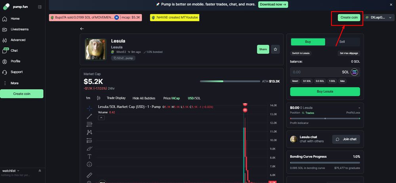This screenshot has width=396, height=183.
Task: Toggle Hide All Bubbles on chart
Action: click(x=144, y=98)
